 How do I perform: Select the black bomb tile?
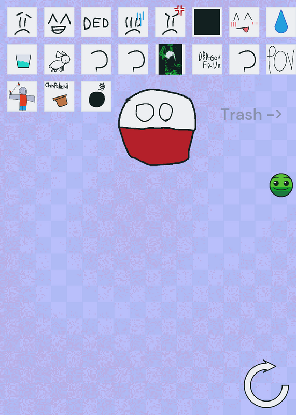click(x=96, y=96)
